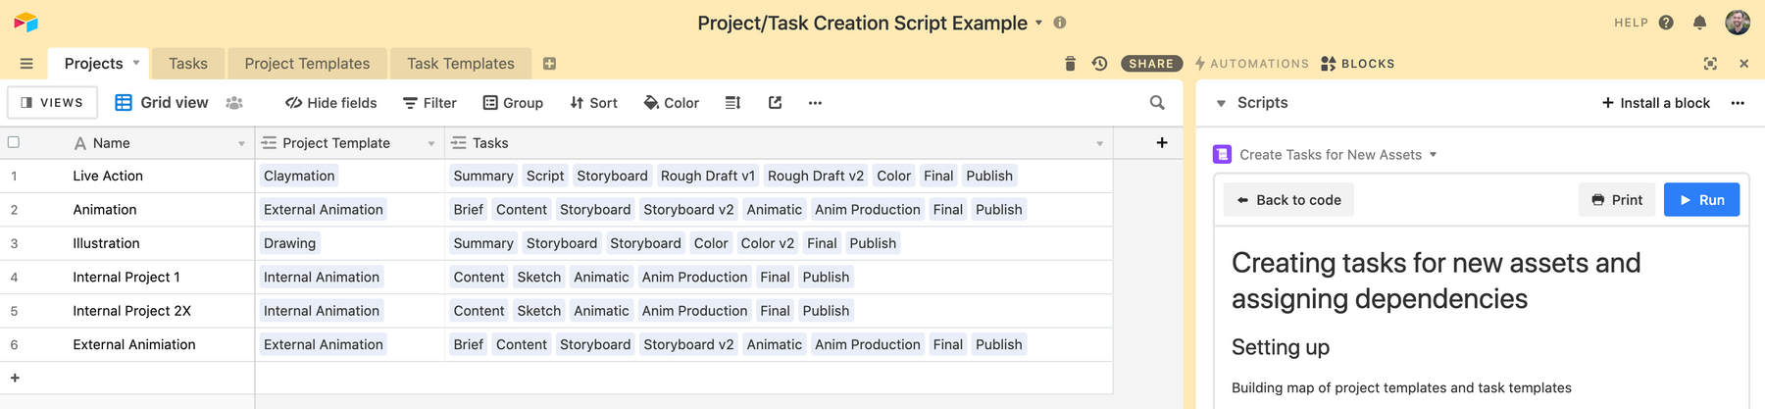Screen dimensions: 1765x409
Task: Open the row height icon
Action: pyautogui.click(x=732, y=103)
